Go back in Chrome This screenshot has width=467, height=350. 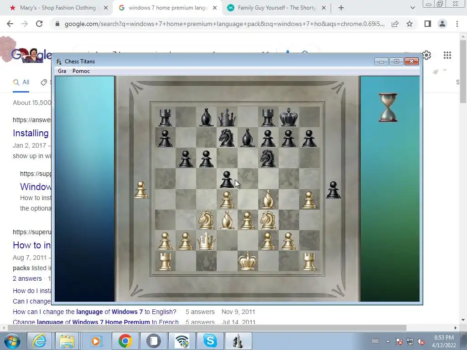[x=10, y=24]
